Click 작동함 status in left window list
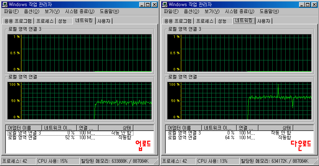The height and width of the screenshot is (166, 319). pyautogui.click(x=125, y=137)
